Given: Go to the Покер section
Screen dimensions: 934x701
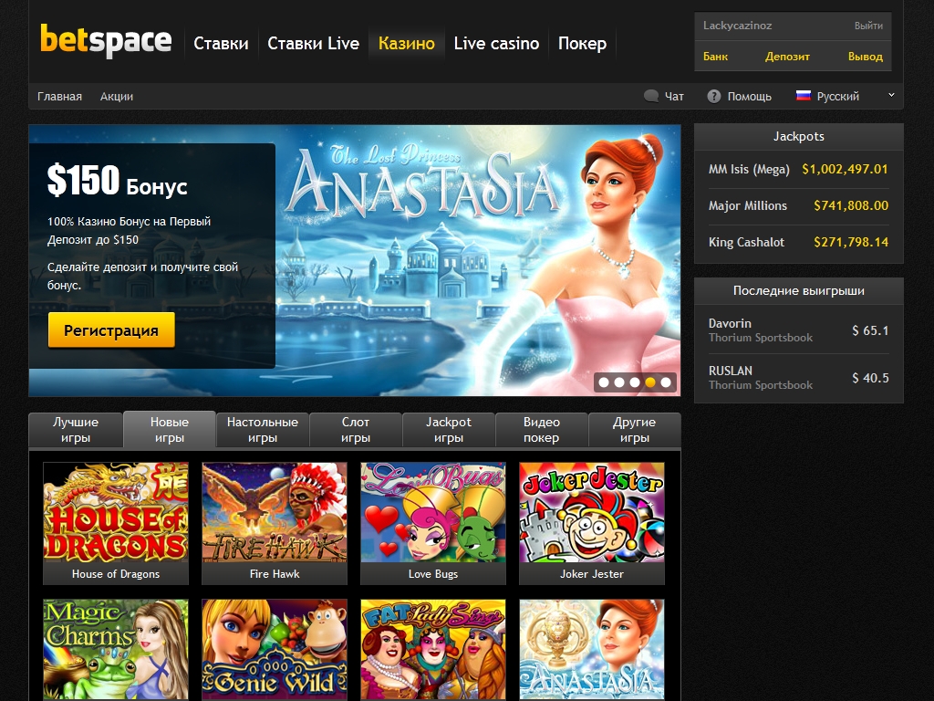Looking at the screenshot, I should pos(582,43).
